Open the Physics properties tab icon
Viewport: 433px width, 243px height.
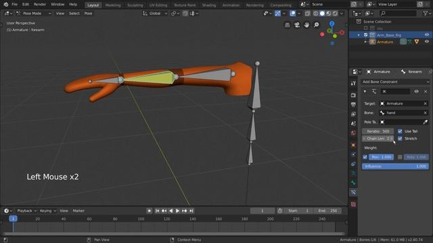coord(353,155)
